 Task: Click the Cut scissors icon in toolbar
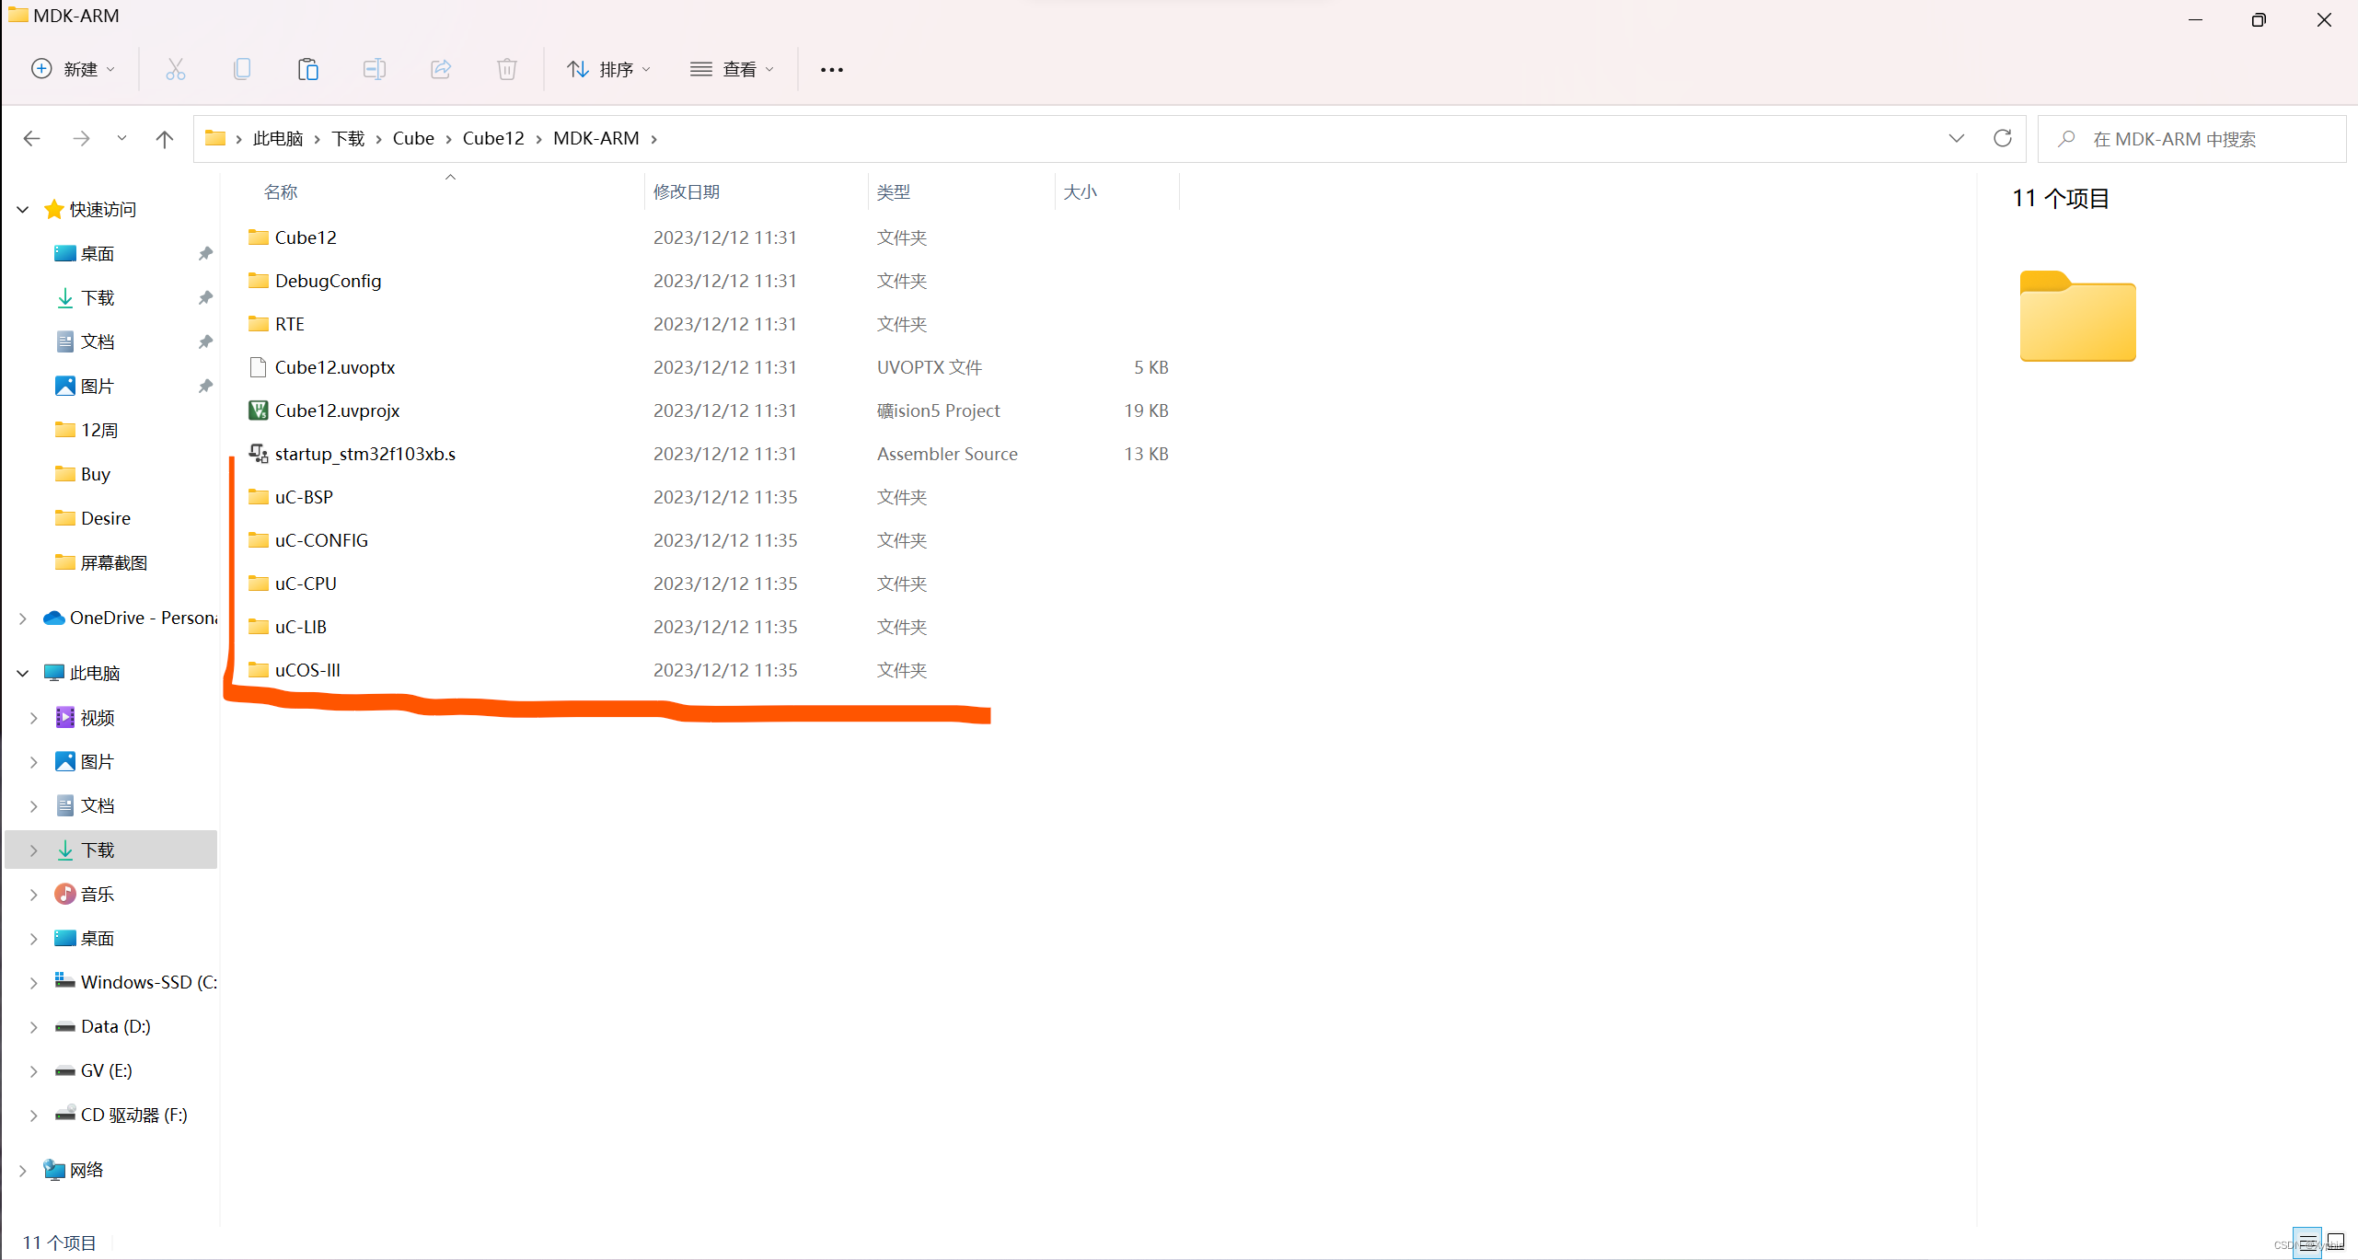click(x=175, y=69)
